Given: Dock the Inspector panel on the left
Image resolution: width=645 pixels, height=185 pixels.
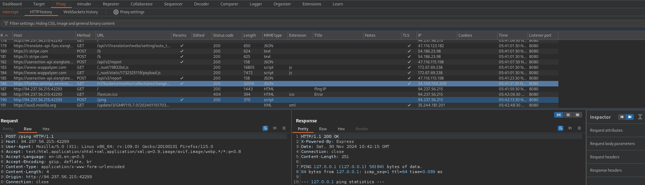Looking at the screenshot, I should click(622, 117).
